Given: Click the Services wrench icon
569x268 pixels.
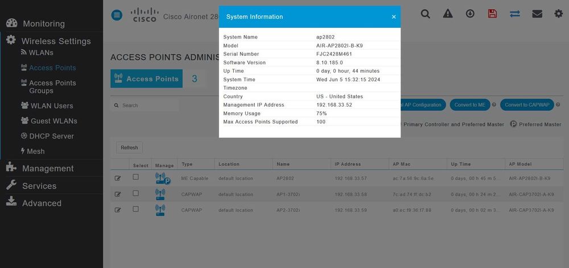Looking at the screenshot, I should (11, 185).
